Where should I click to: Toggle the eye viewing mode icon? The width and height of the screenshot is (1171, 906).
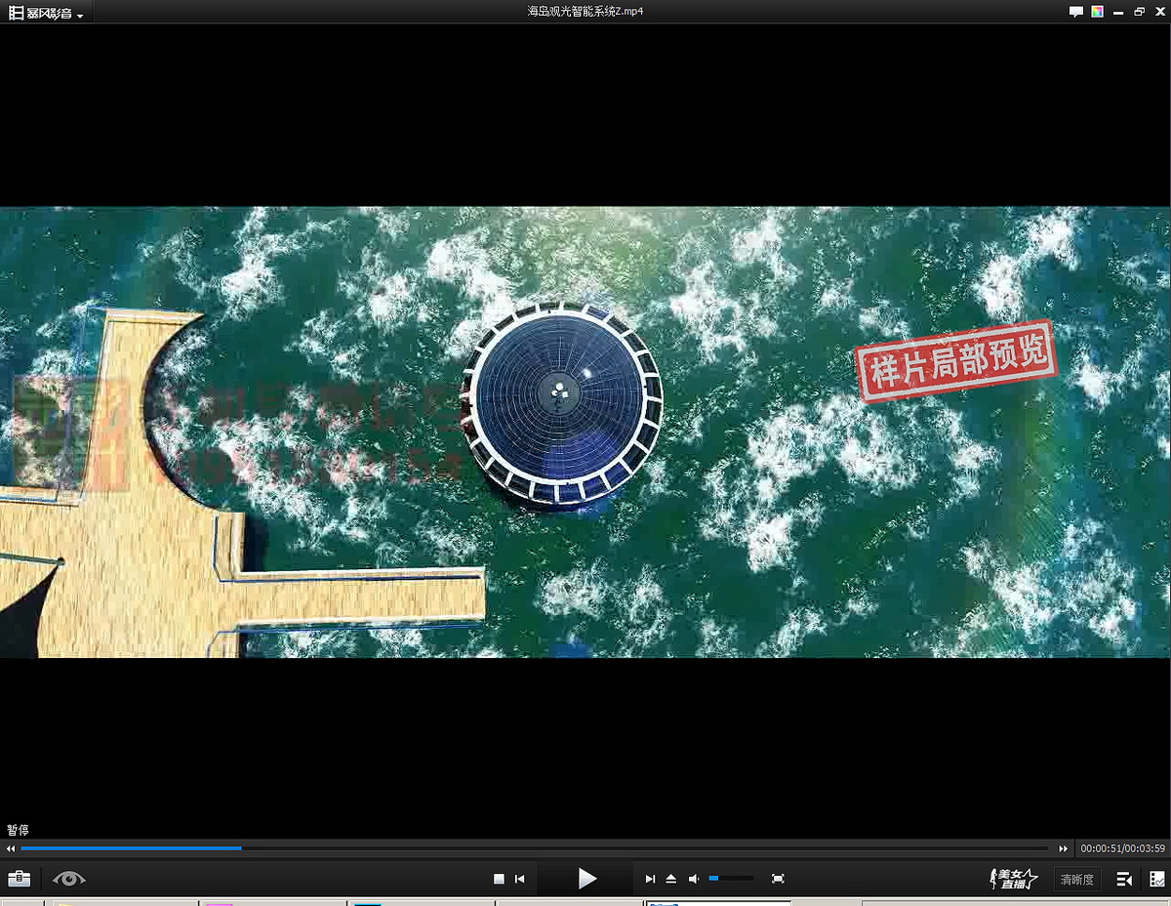coord(69,879)
